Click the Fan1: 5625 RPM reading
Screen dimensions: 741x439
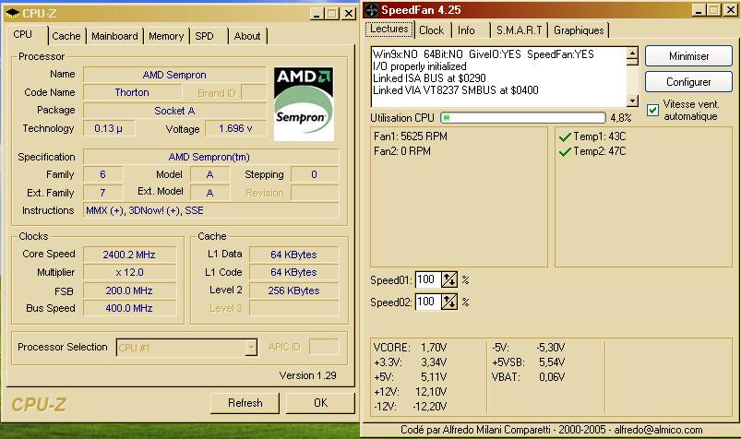pyautogui.click(x=411, y=136)
